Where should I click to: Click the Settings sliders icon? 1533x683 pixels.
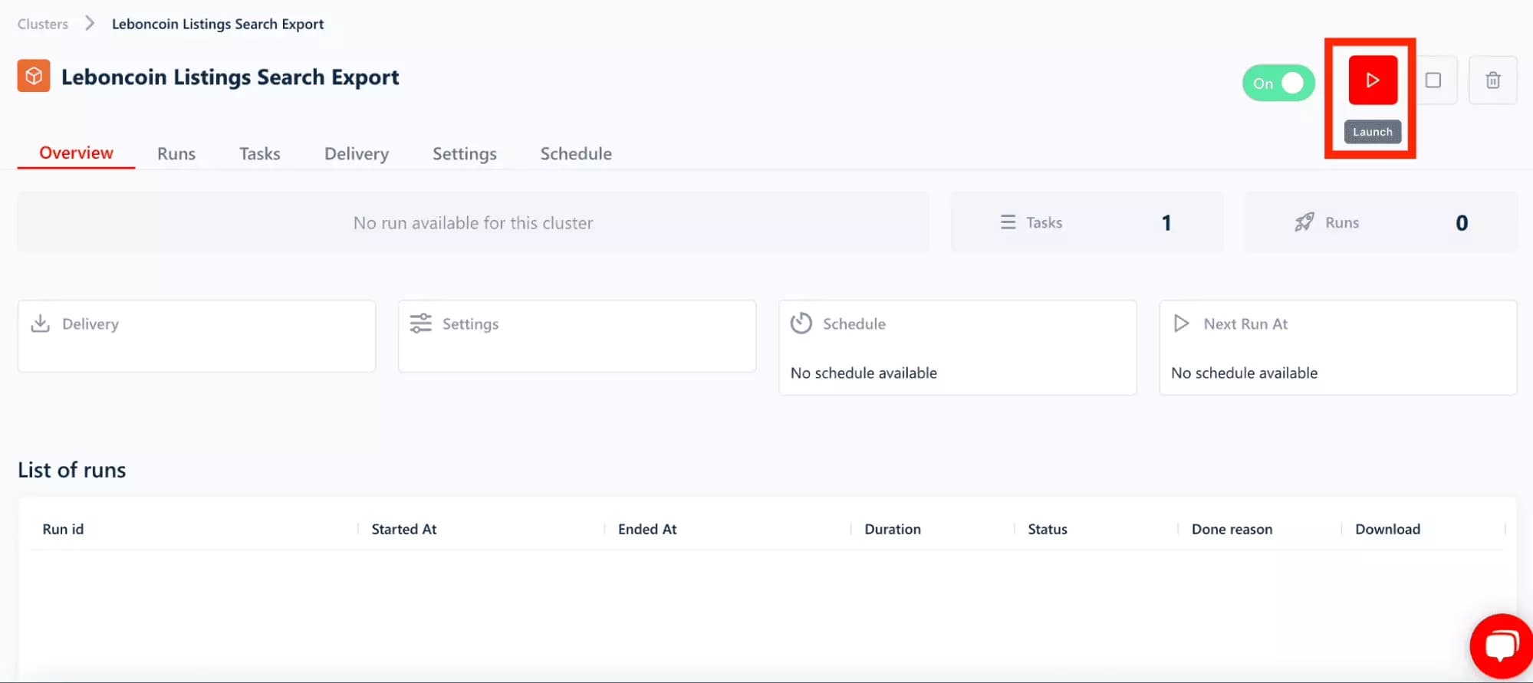(420, 323)
